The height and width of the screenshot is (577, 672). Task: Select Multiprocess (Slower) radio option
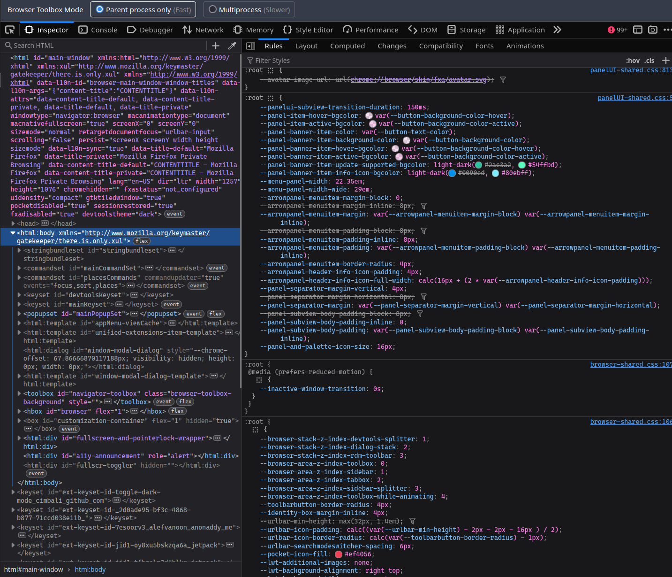[x=249, y=9]
